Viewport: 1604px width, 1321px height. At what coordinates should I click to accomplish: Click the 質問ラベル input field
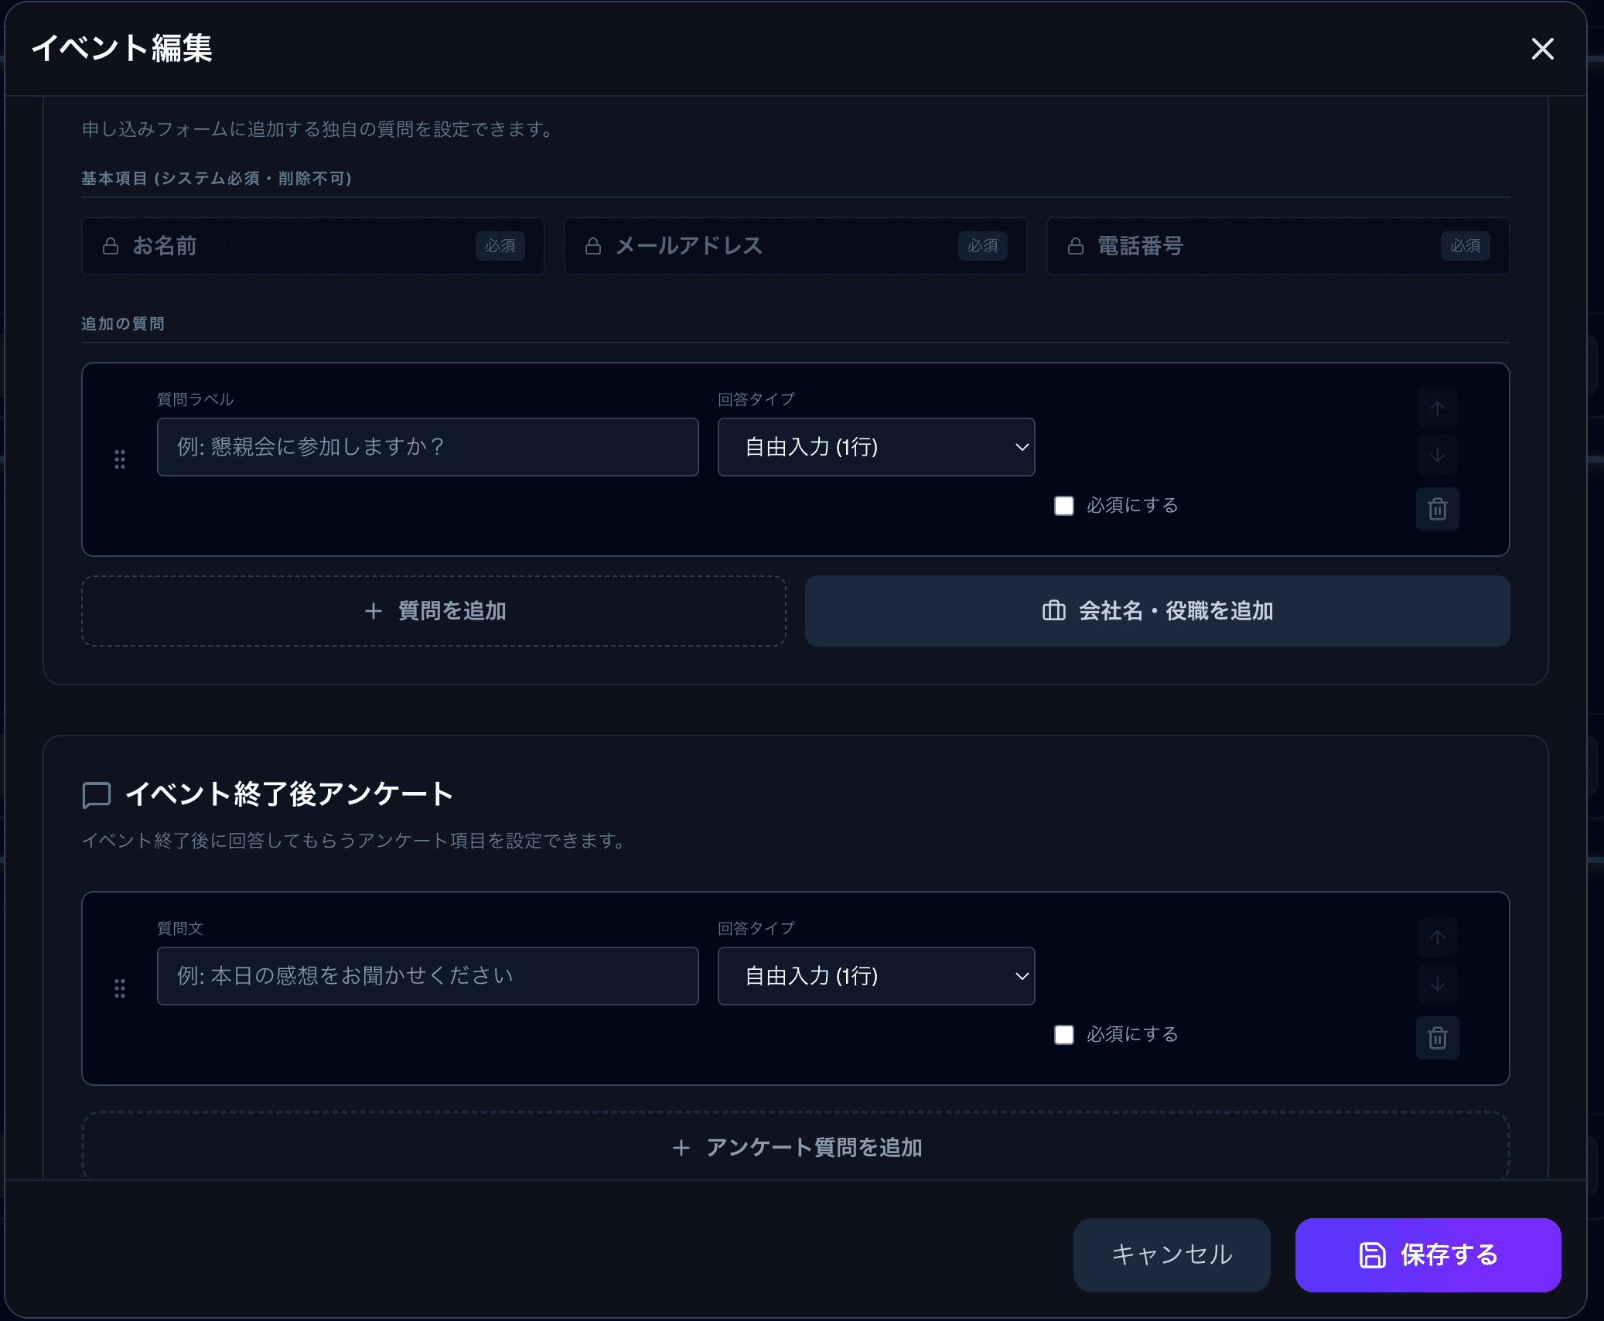(428, 446)
